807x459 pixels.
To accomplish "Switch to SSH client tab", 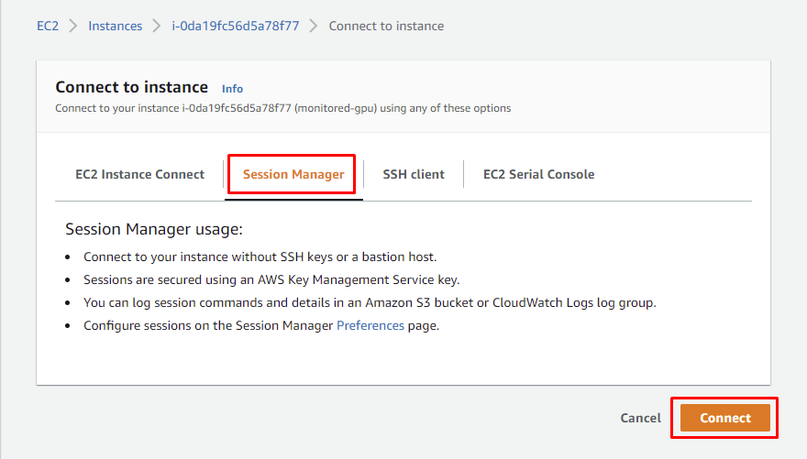I will pyautogui.click(x=414, y=174).
